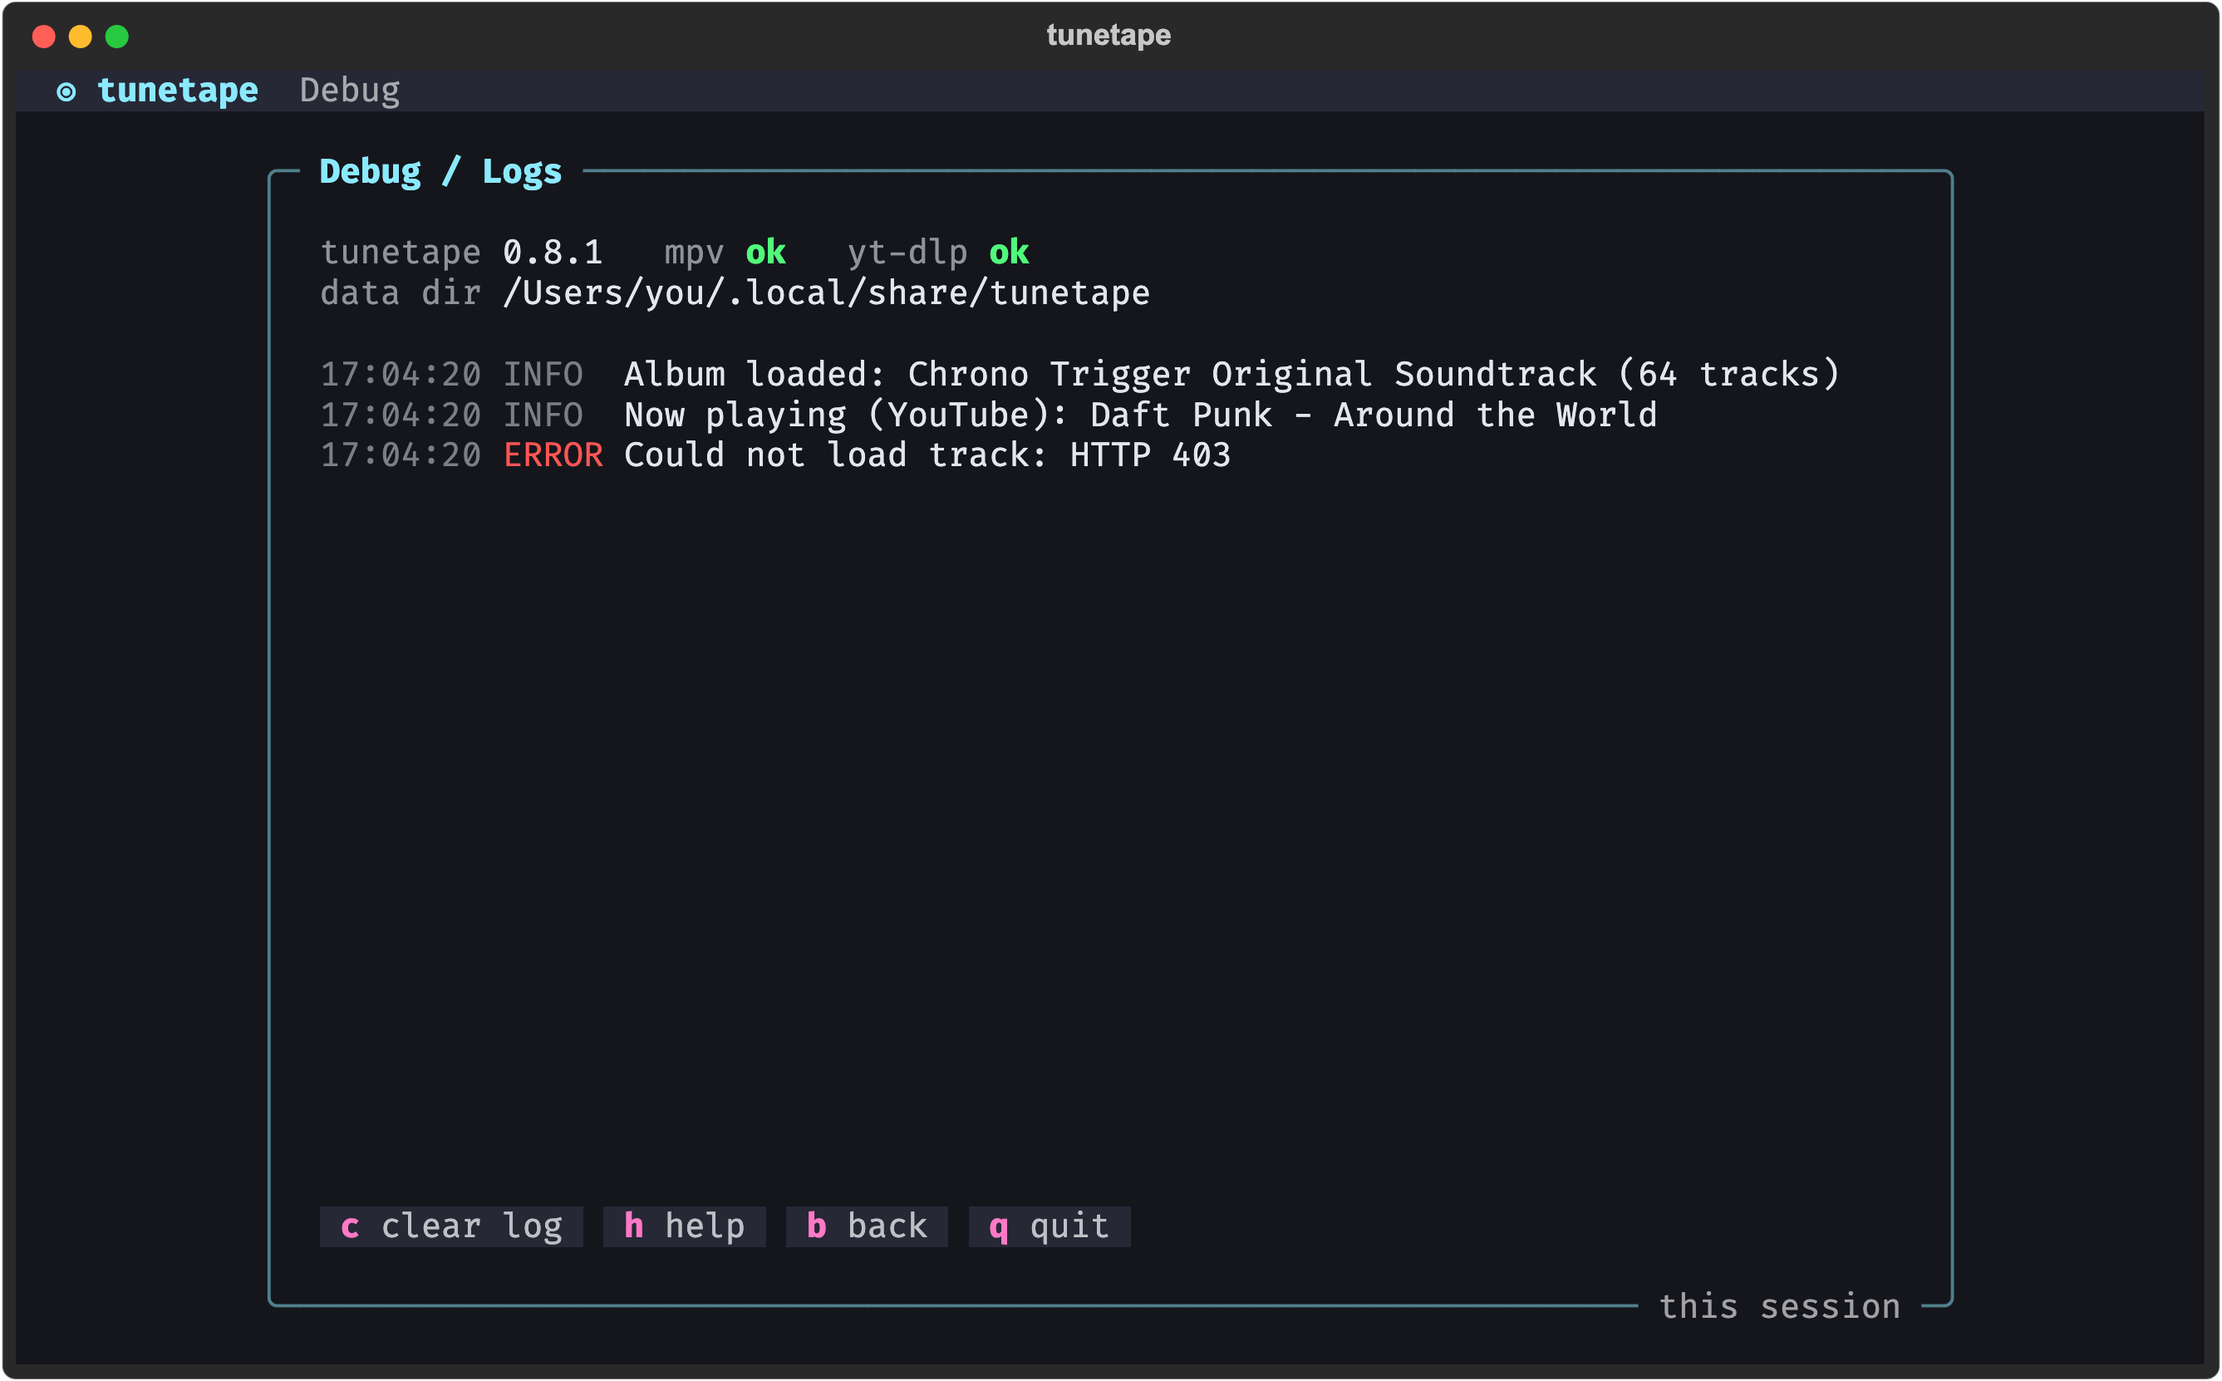This screenshot has width=2222, height=1381.
Task: Click the 'this session' footer label
Action: click(1780, 1307)
